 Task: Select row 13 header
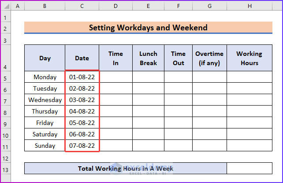pyautogui.click(x=5, y=168)
